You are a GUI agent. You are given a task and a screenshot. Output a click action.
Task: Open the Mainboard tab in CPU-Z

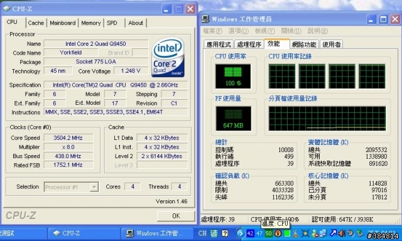[63, 23]
